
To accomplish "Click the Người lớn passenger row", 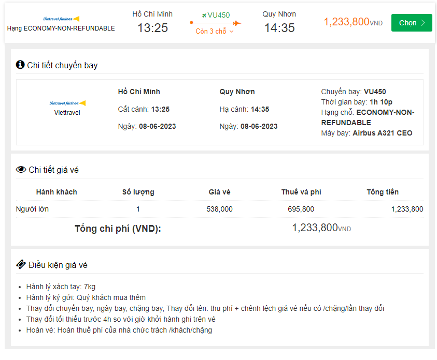I will tap(33, 209).
